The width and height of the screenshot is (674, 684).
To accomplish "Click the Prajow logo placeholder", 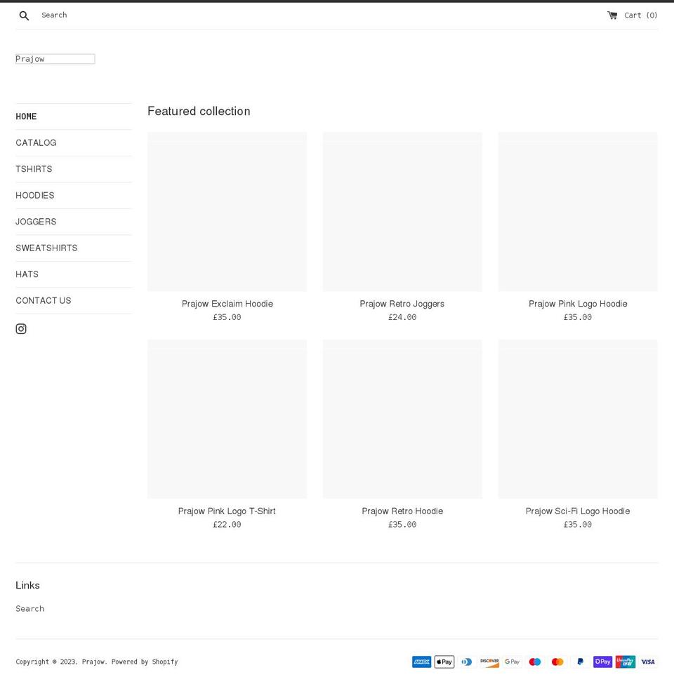I will (55, 59).
